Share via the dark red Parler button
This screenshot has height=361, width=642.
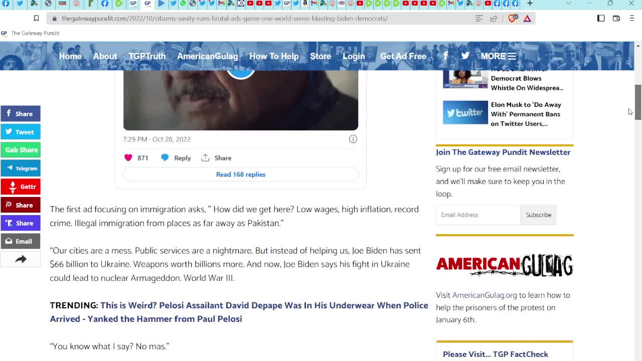point(21,205)
